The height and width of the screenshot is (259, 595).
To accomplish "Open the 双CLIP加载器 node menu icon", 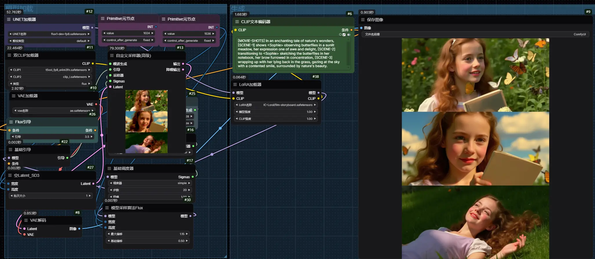I will (x=9, y=55).
